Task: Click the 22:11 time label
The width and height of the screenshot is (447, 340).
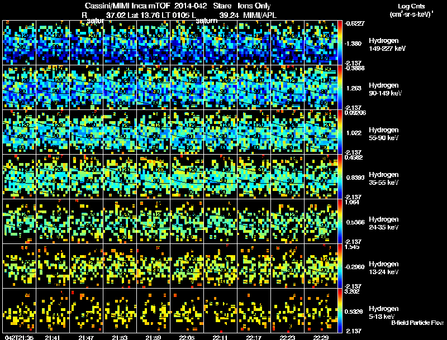Action: 220,337
